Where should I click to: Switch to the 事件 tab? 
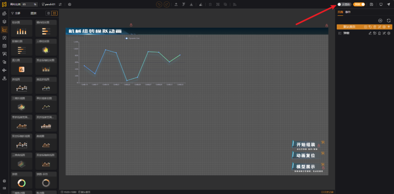pos(348,12)
